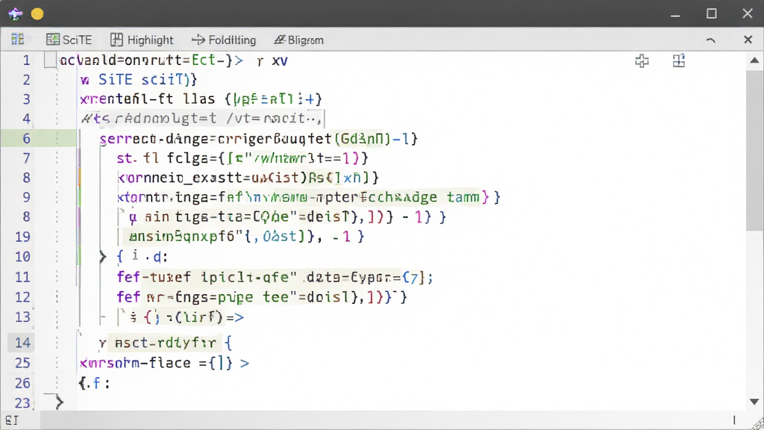Select line number 14 in the margin
The height and width of the screenshot is (430, 764).
(x=22, y=343)
